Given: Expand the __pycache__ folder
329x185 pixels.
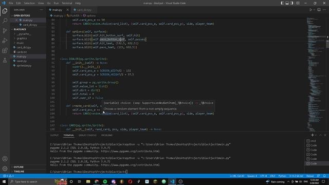Looking at the screenshot, I should coord(24,34).
